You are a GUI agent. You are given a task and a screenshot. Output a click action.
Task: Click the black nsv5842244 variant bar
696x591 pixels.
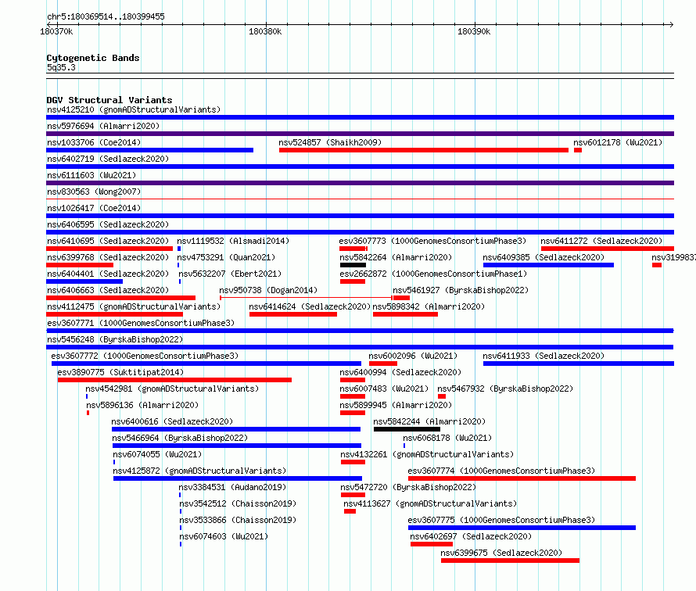[407, 429]
